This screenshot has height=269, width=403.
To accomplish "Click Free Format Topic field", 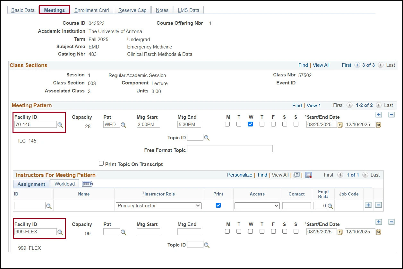I will pyautogui.click(x=230, y=149).
